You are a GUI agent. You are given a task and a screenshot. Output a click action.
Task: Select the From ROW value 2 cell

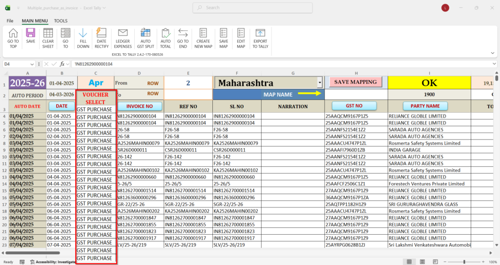click(188, 83)
